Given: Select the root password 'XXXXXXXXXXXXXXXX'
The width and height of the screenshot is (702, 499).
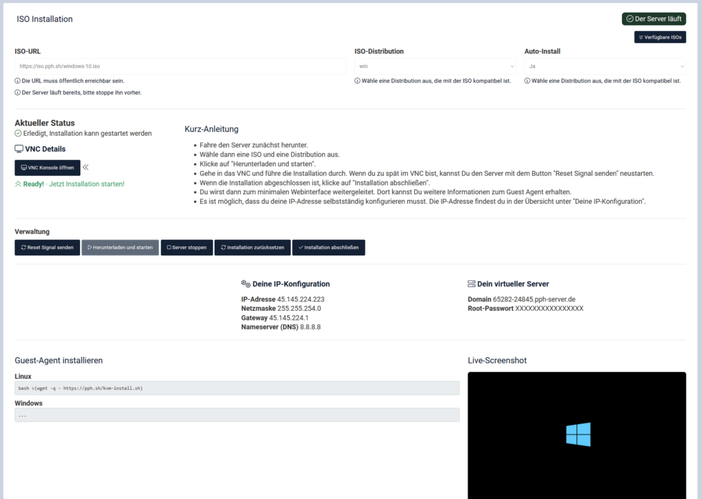Looking at the screenshot, I should [549, 308].
